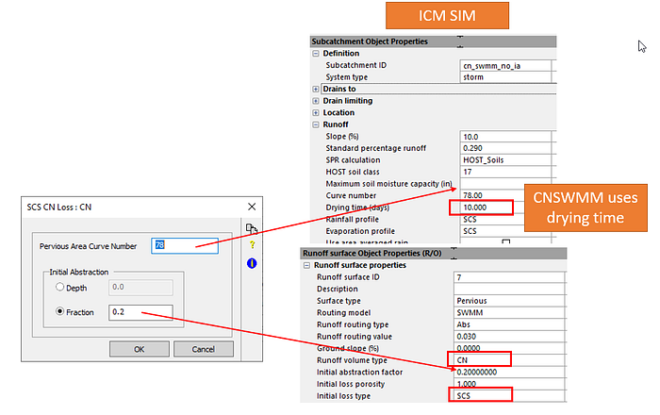Viewport: 660px width, 415px height.
Task: Click the Fraction value field 0.2
Action: [140, 312]
